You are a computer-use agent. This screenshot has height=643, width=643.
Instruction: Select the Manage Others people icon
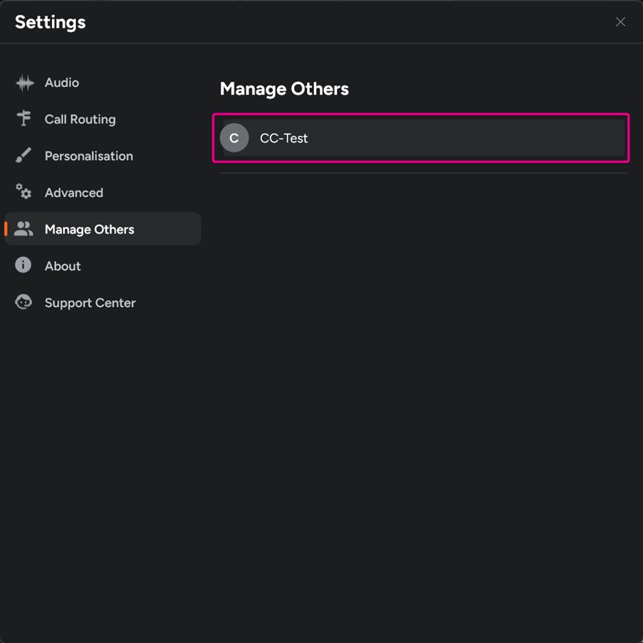[x=23, y=229]
